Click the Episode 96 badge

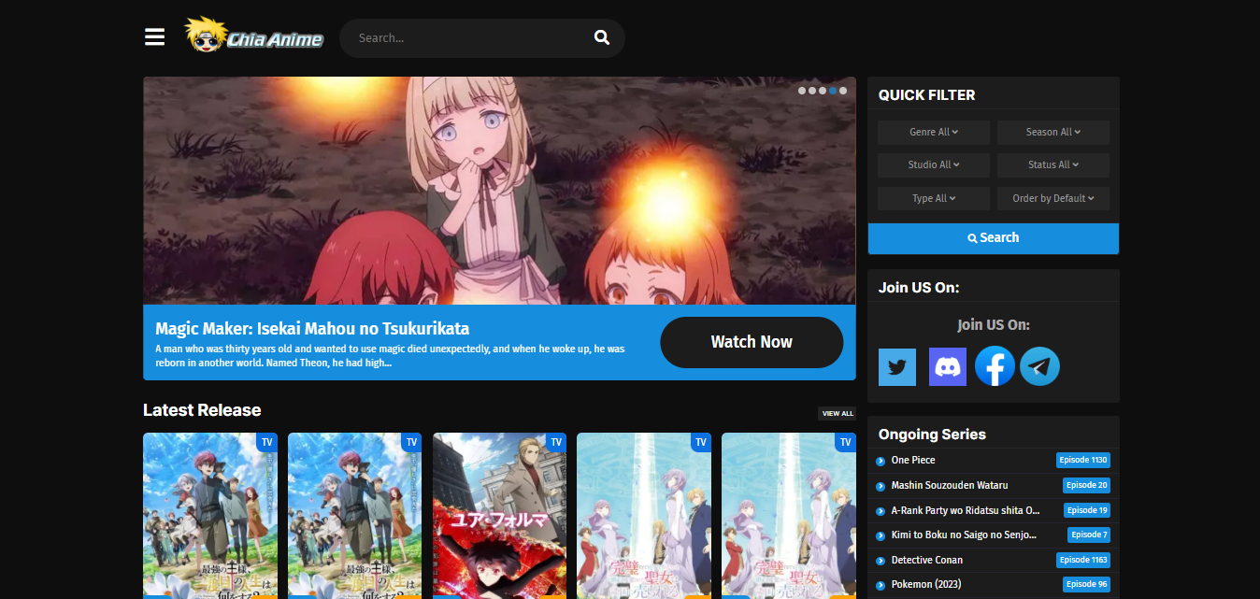[x=1086, y=585]
